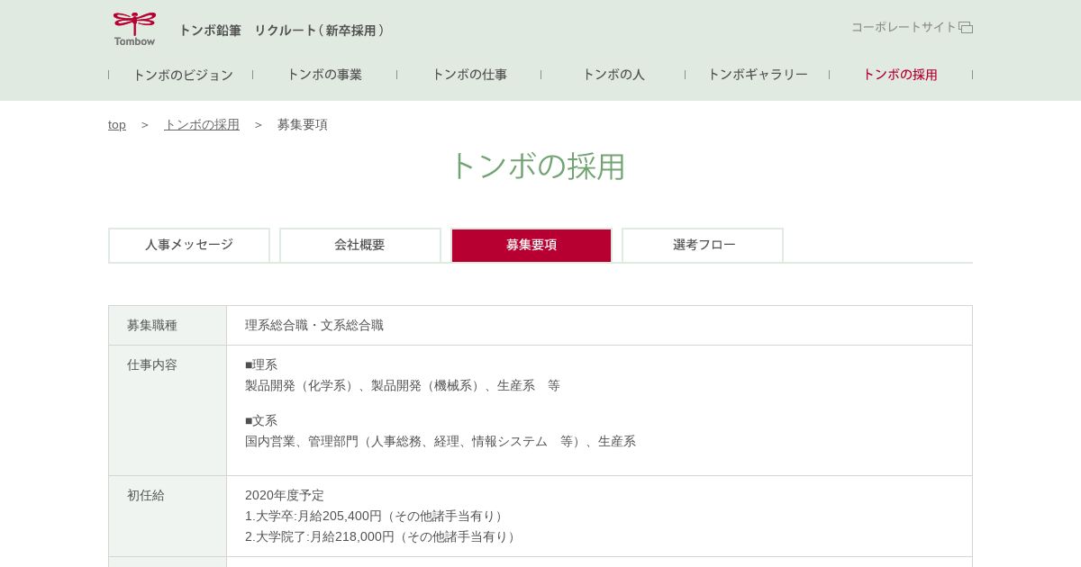Open the トンボのビジョン menu item

click(183, 75)
